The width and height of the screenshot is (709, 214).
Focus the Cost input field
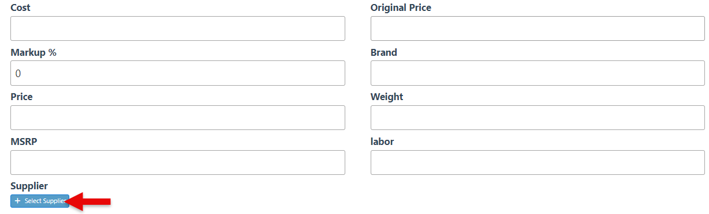pyautogui.click(x=178, y=28)
